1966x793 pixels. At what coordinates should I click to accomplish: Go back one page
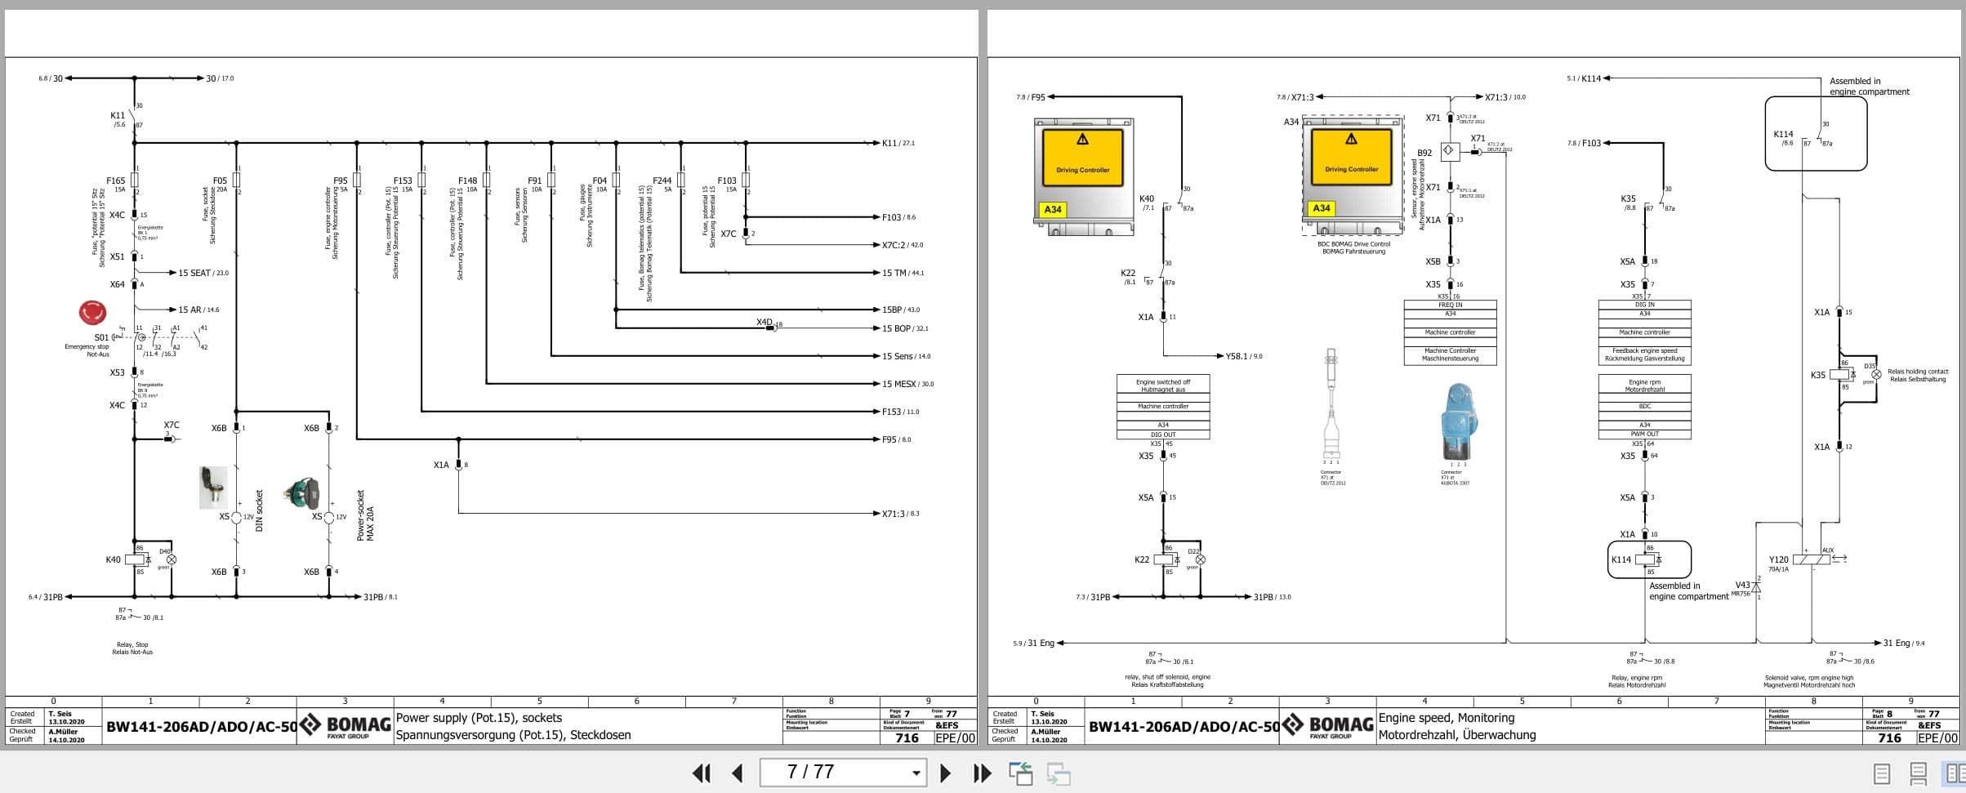[x=738, y=772]
